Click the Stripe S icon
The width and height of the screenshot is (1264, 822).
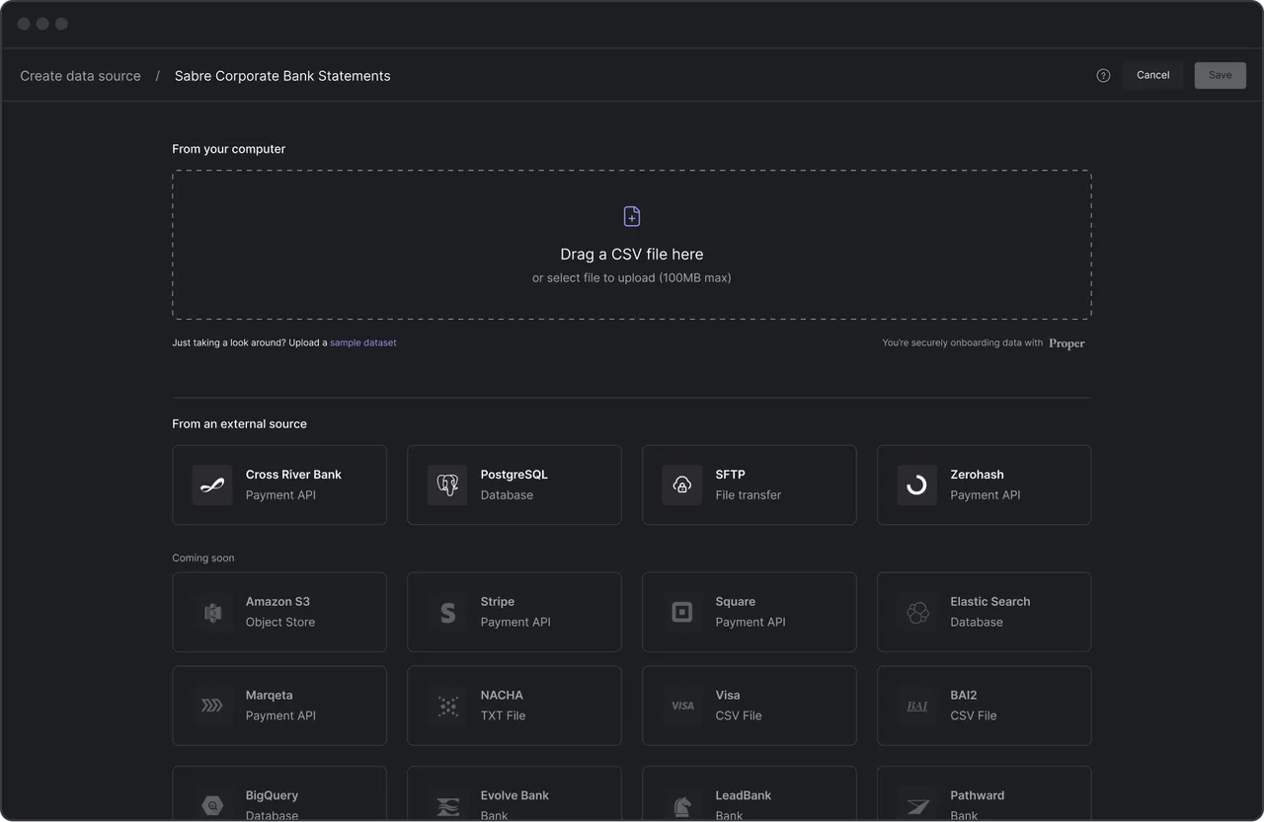coord(447,612)
